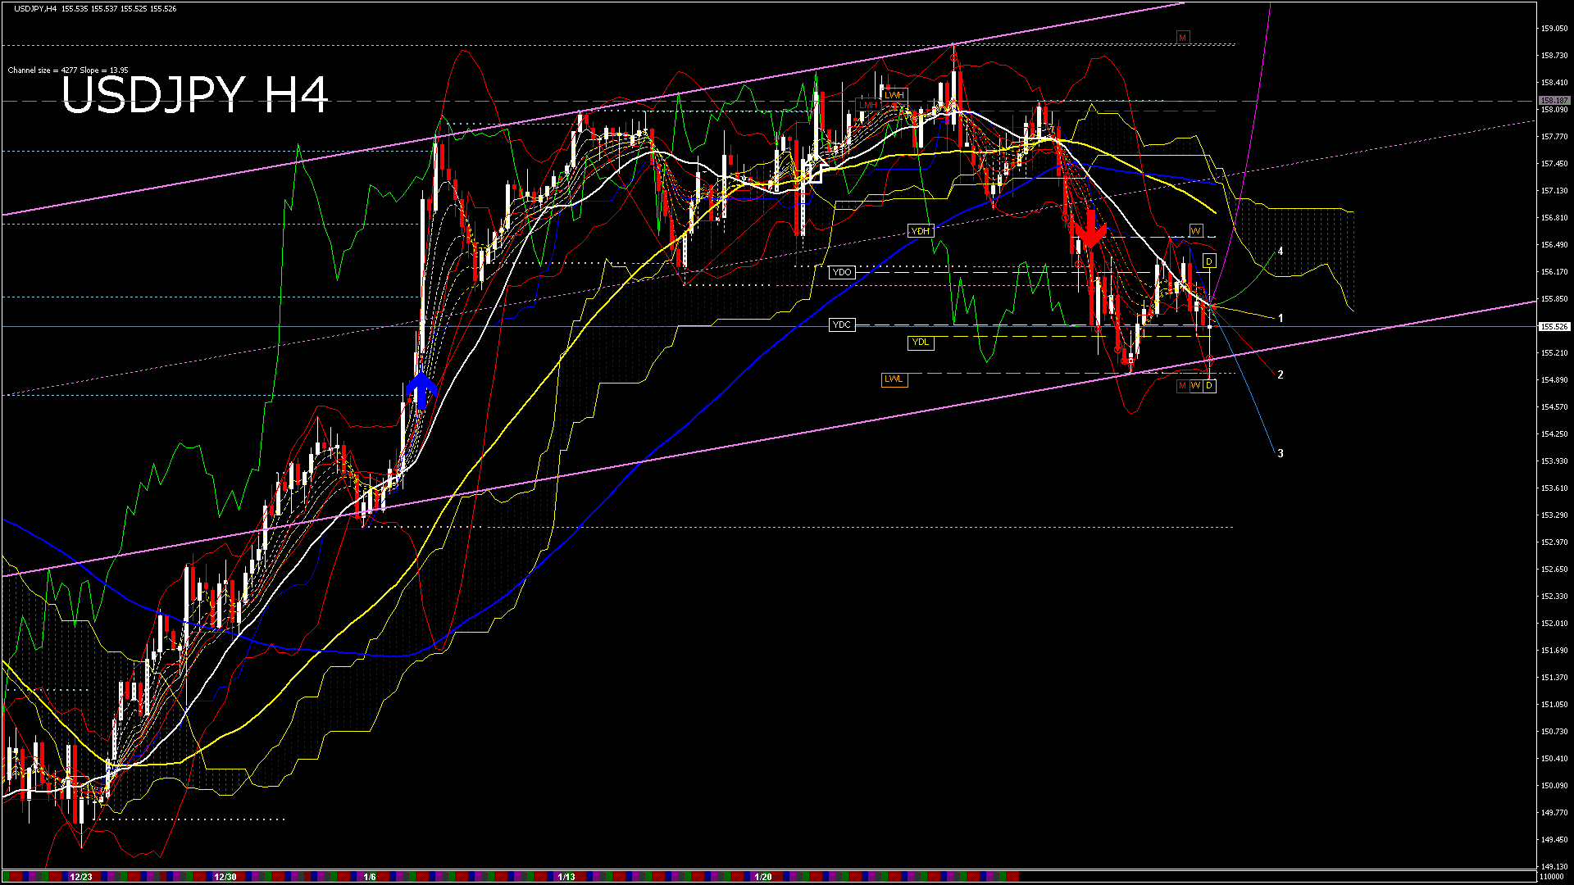Click the 158.187 price tag on axis
Viewport: 1574px width, 885px height.
(1554, 101)
